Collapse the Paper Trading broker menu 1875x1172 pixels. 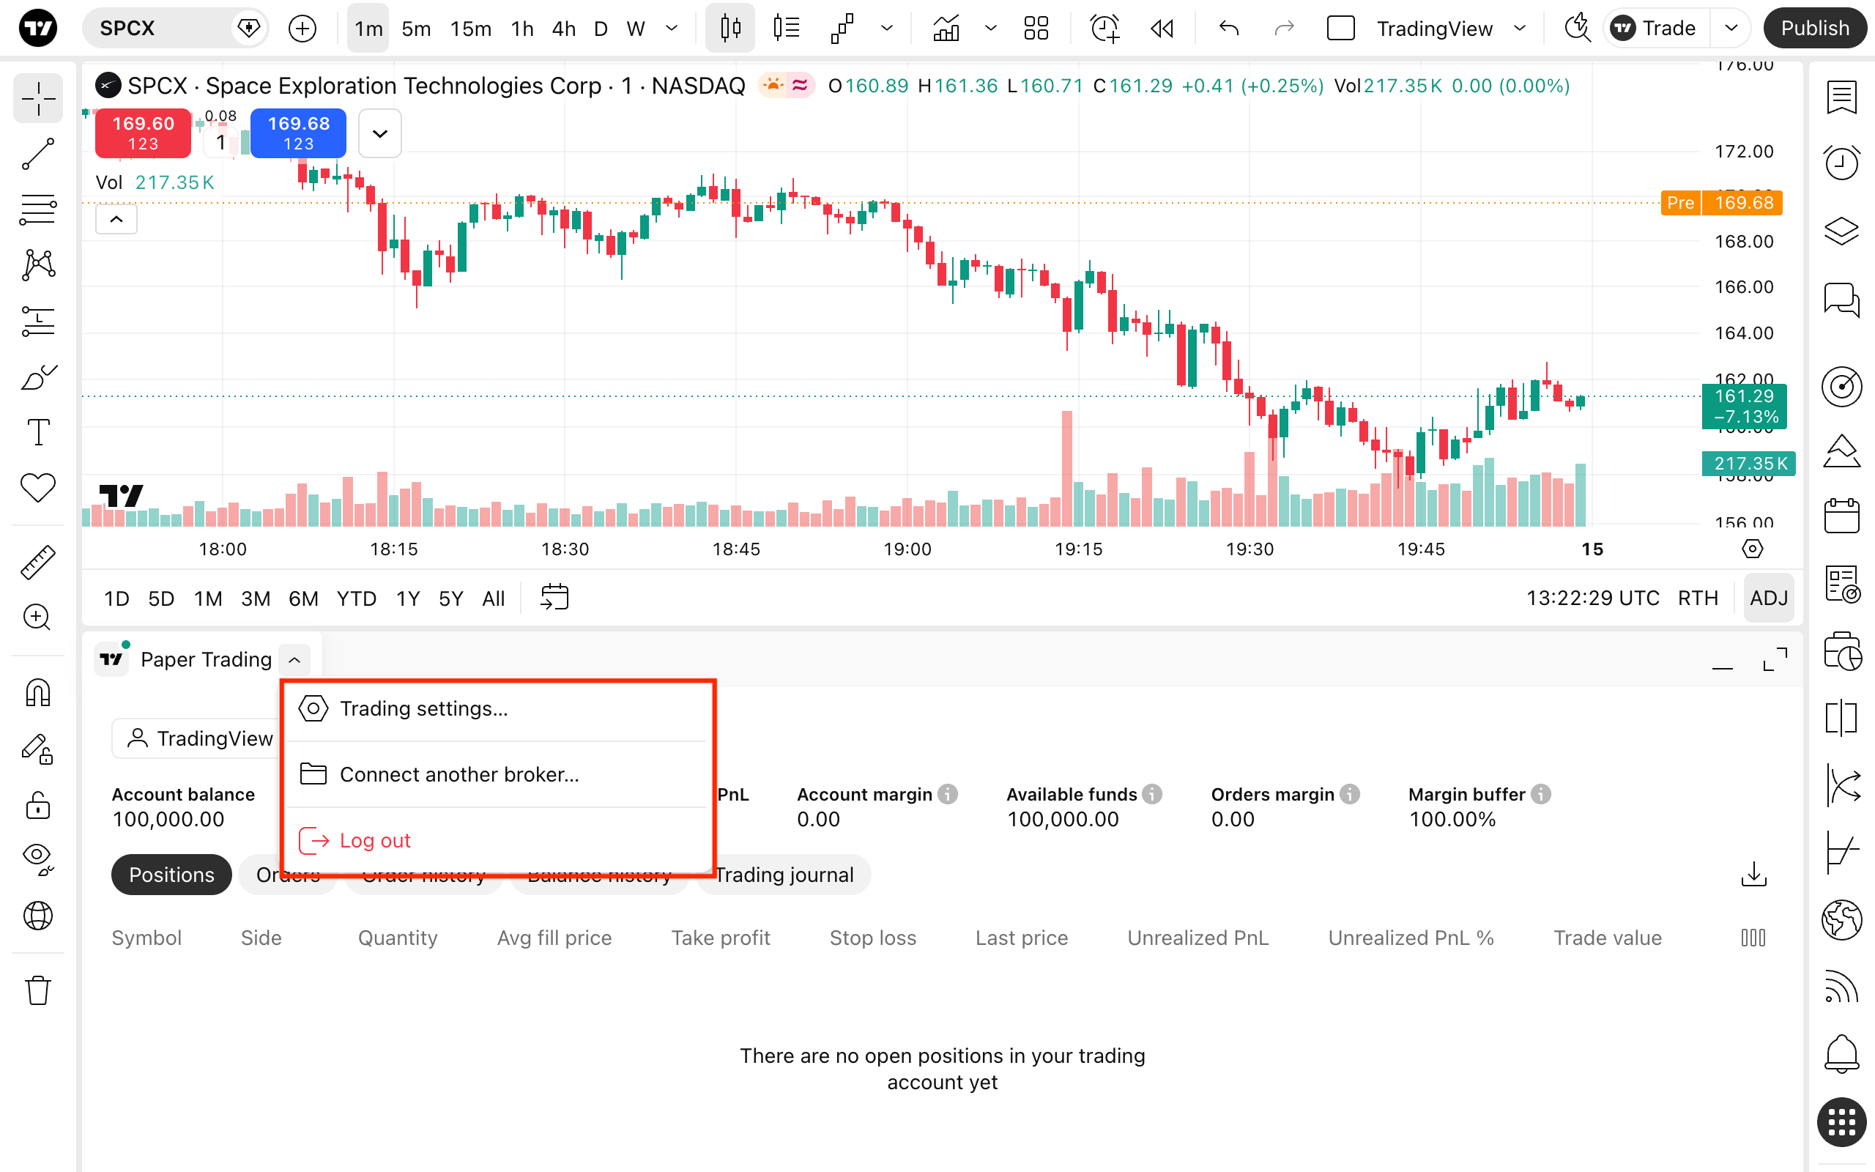[x=294, y=660]
